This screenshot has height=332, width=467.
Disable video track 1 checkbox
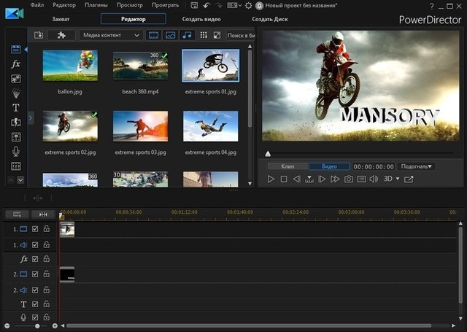point(35,229)
